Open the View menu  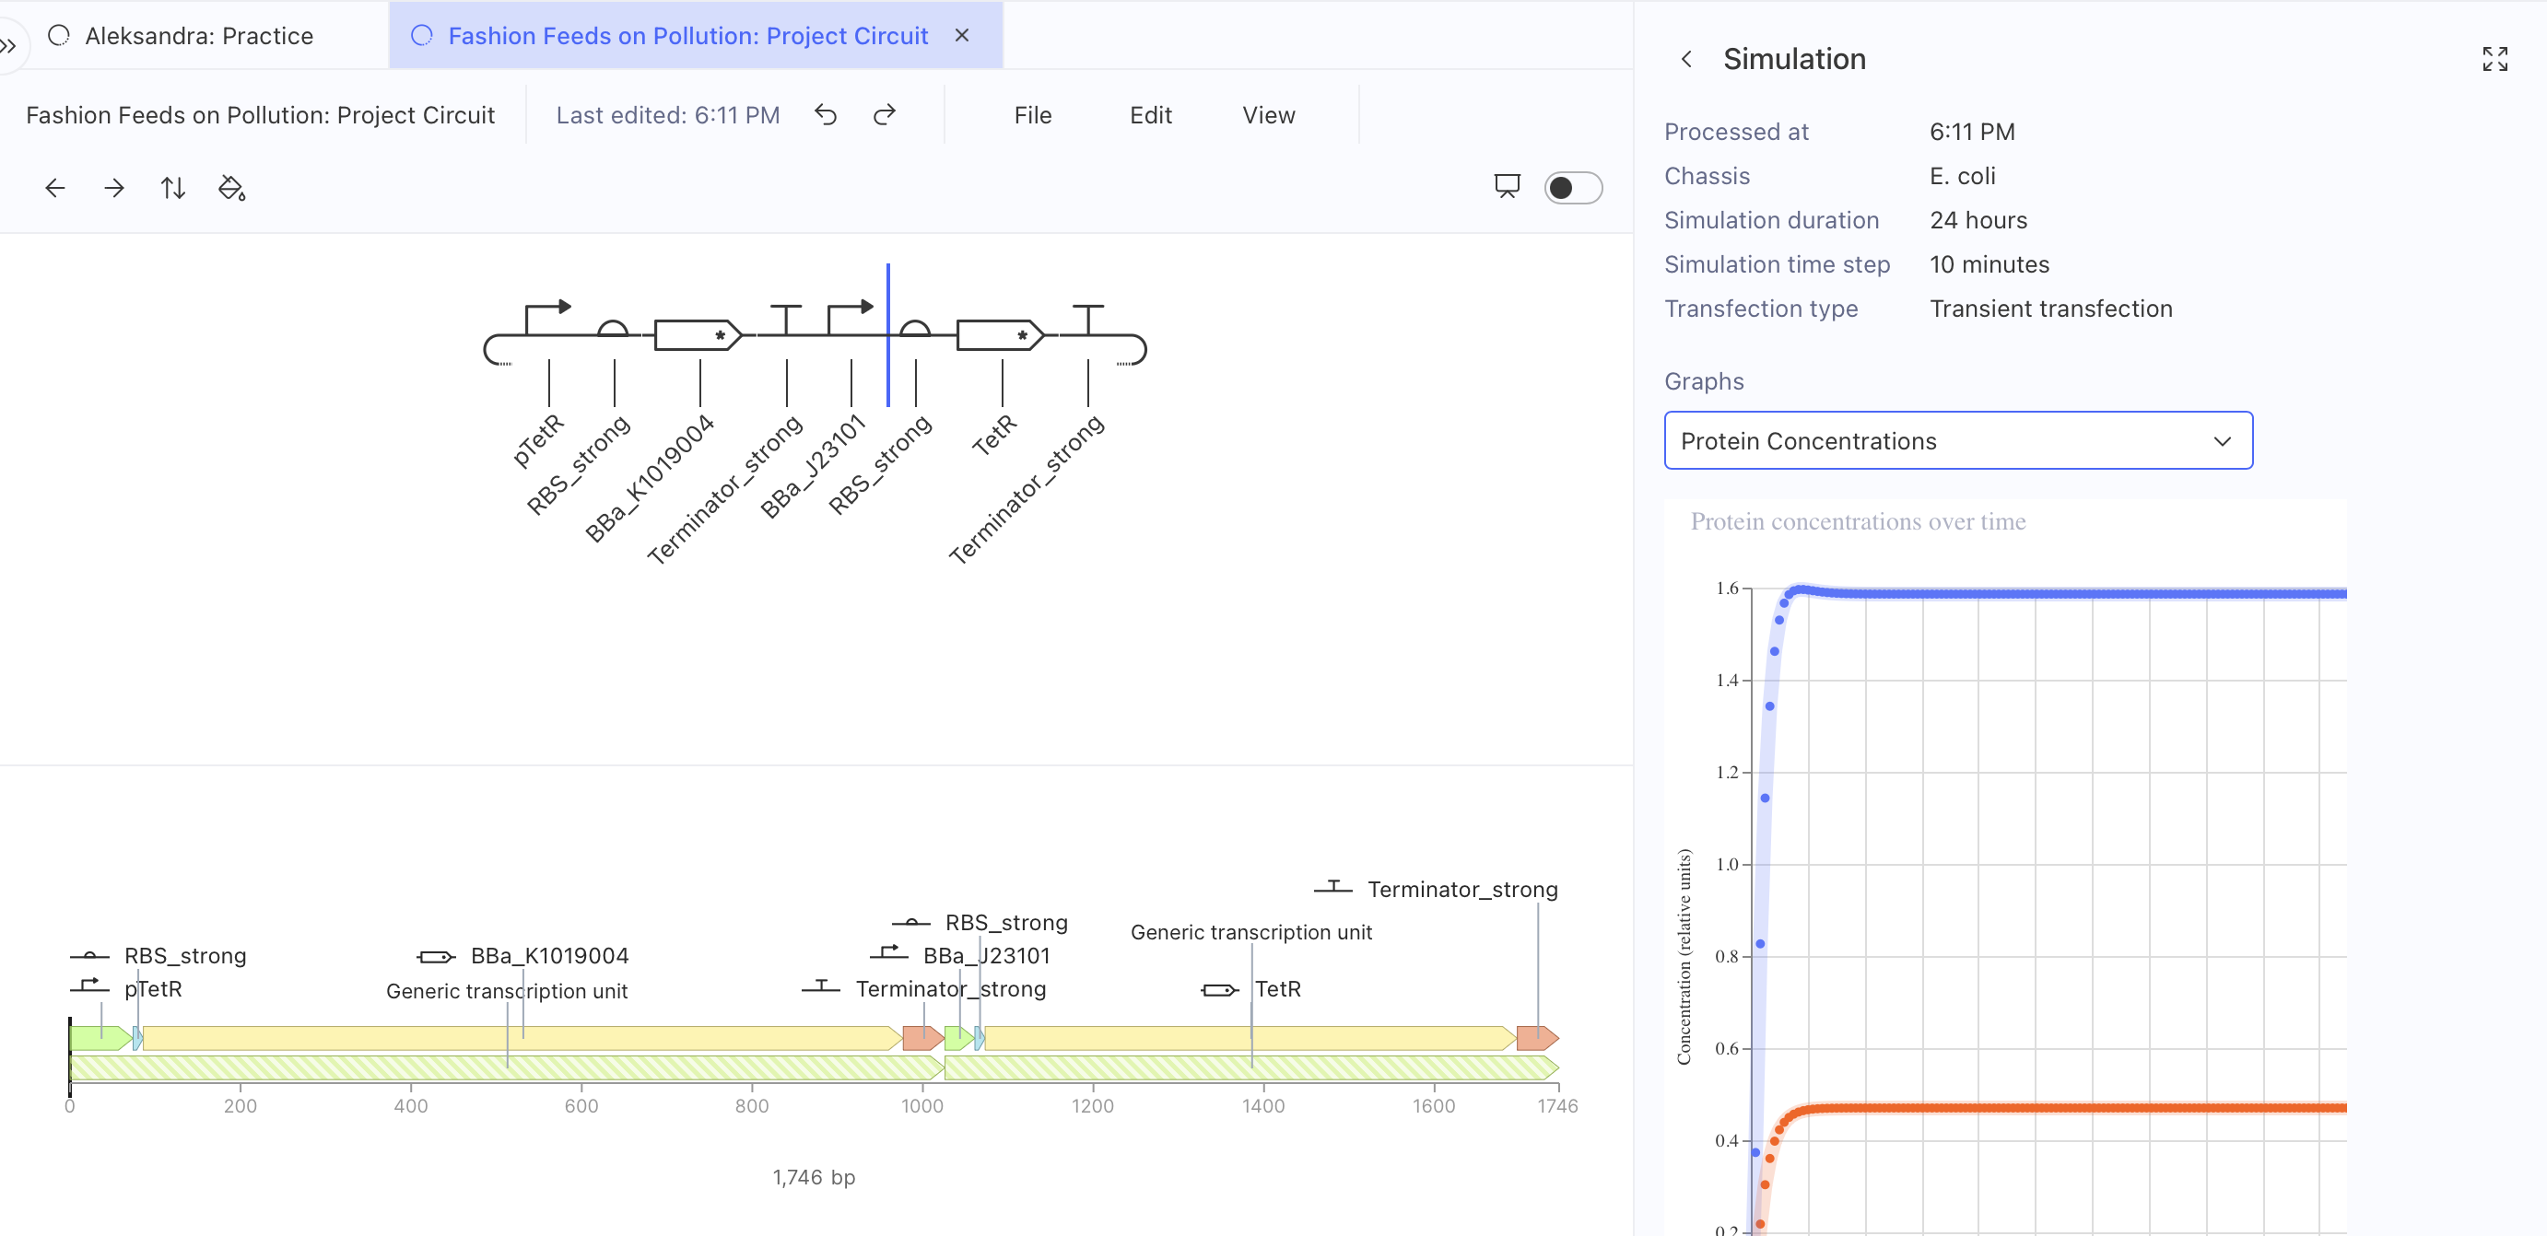pyautogui.click(x=1269, y=116)
